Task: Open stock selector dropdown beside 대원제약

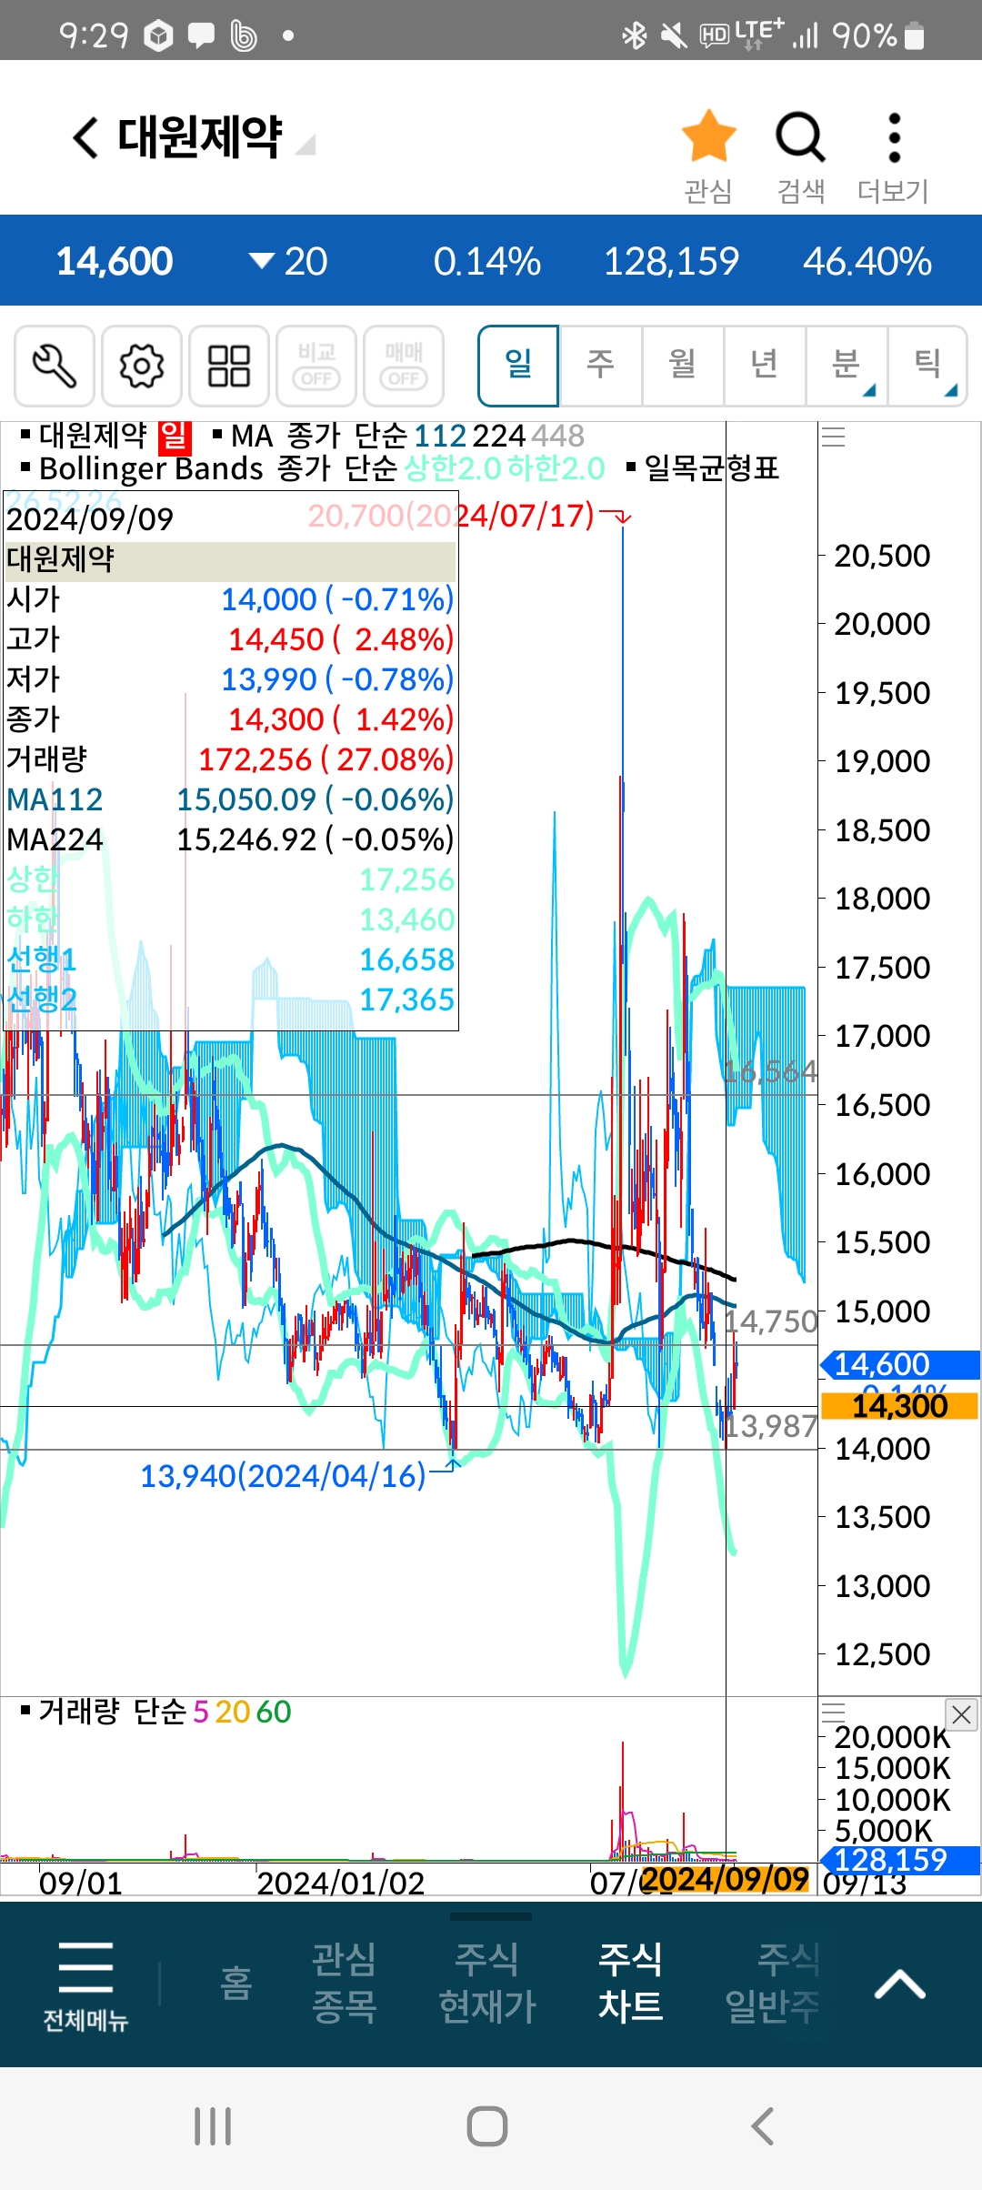Action: pos(306,144)
